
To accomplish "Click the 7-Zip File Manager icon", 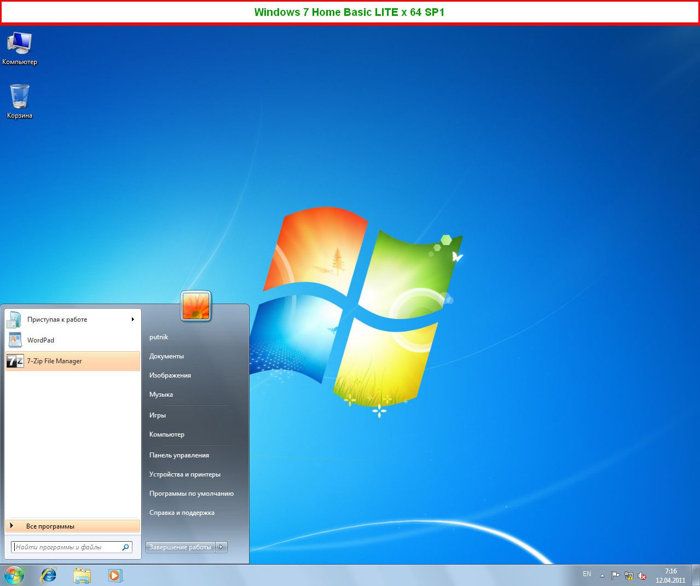I will (15, 361).
